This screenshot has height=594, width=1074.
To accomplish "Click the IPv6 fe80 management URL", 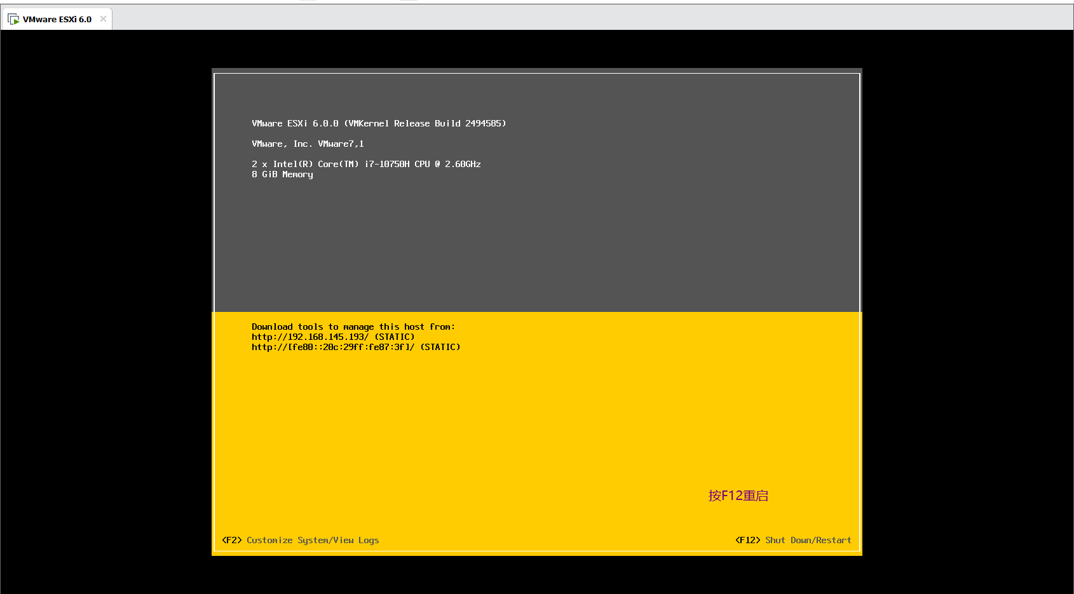I will [333, 347].
